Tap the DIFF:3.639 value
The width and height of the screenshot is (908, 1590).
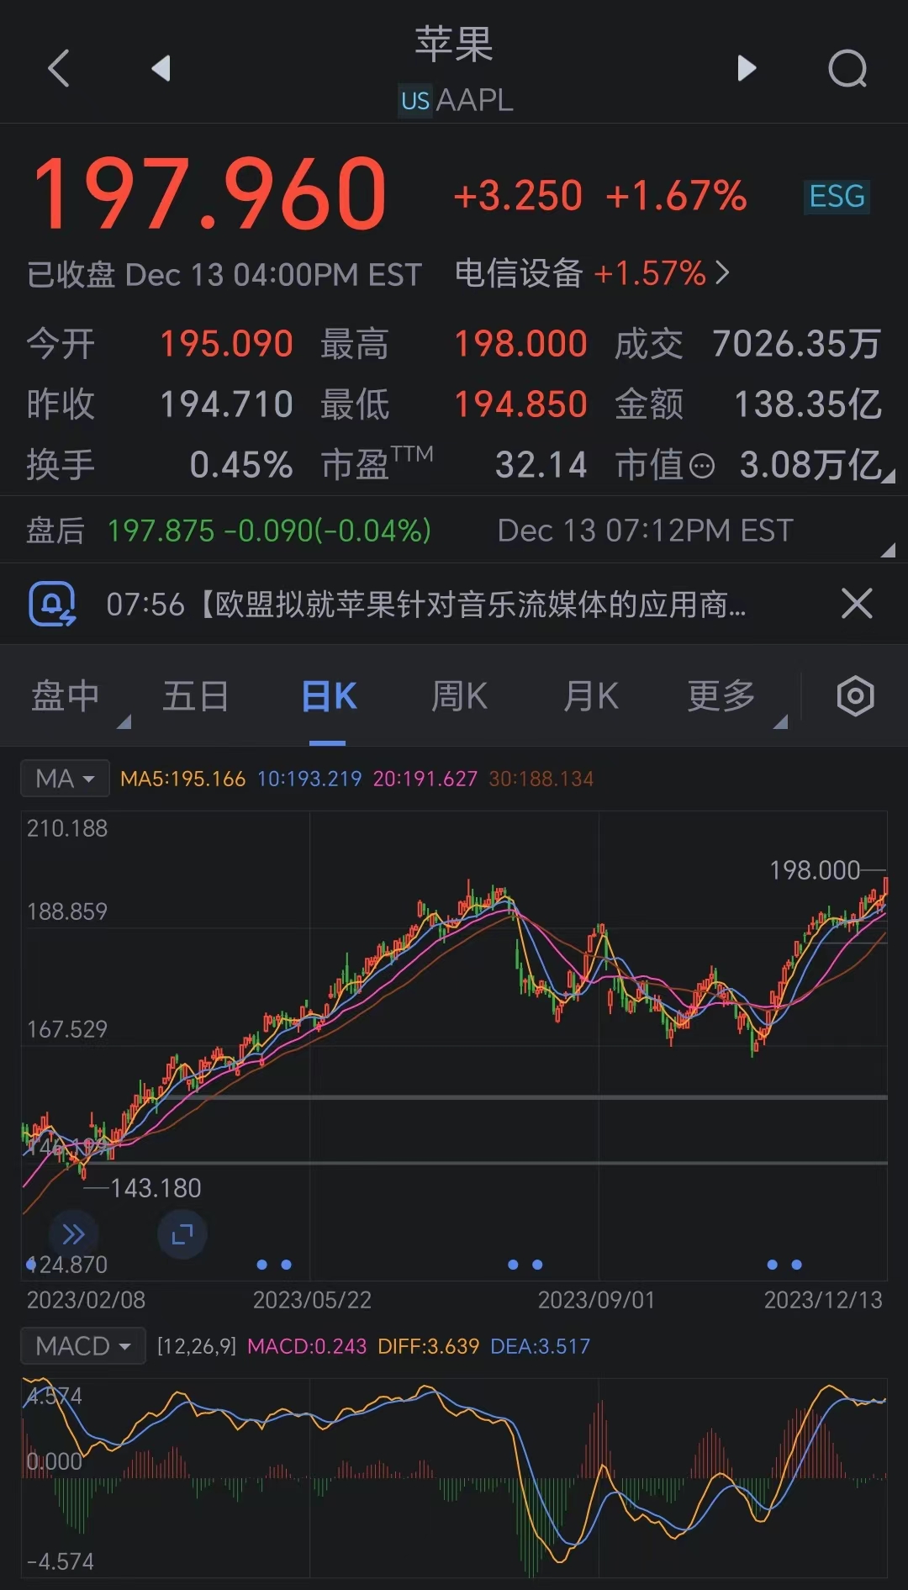429,1346
